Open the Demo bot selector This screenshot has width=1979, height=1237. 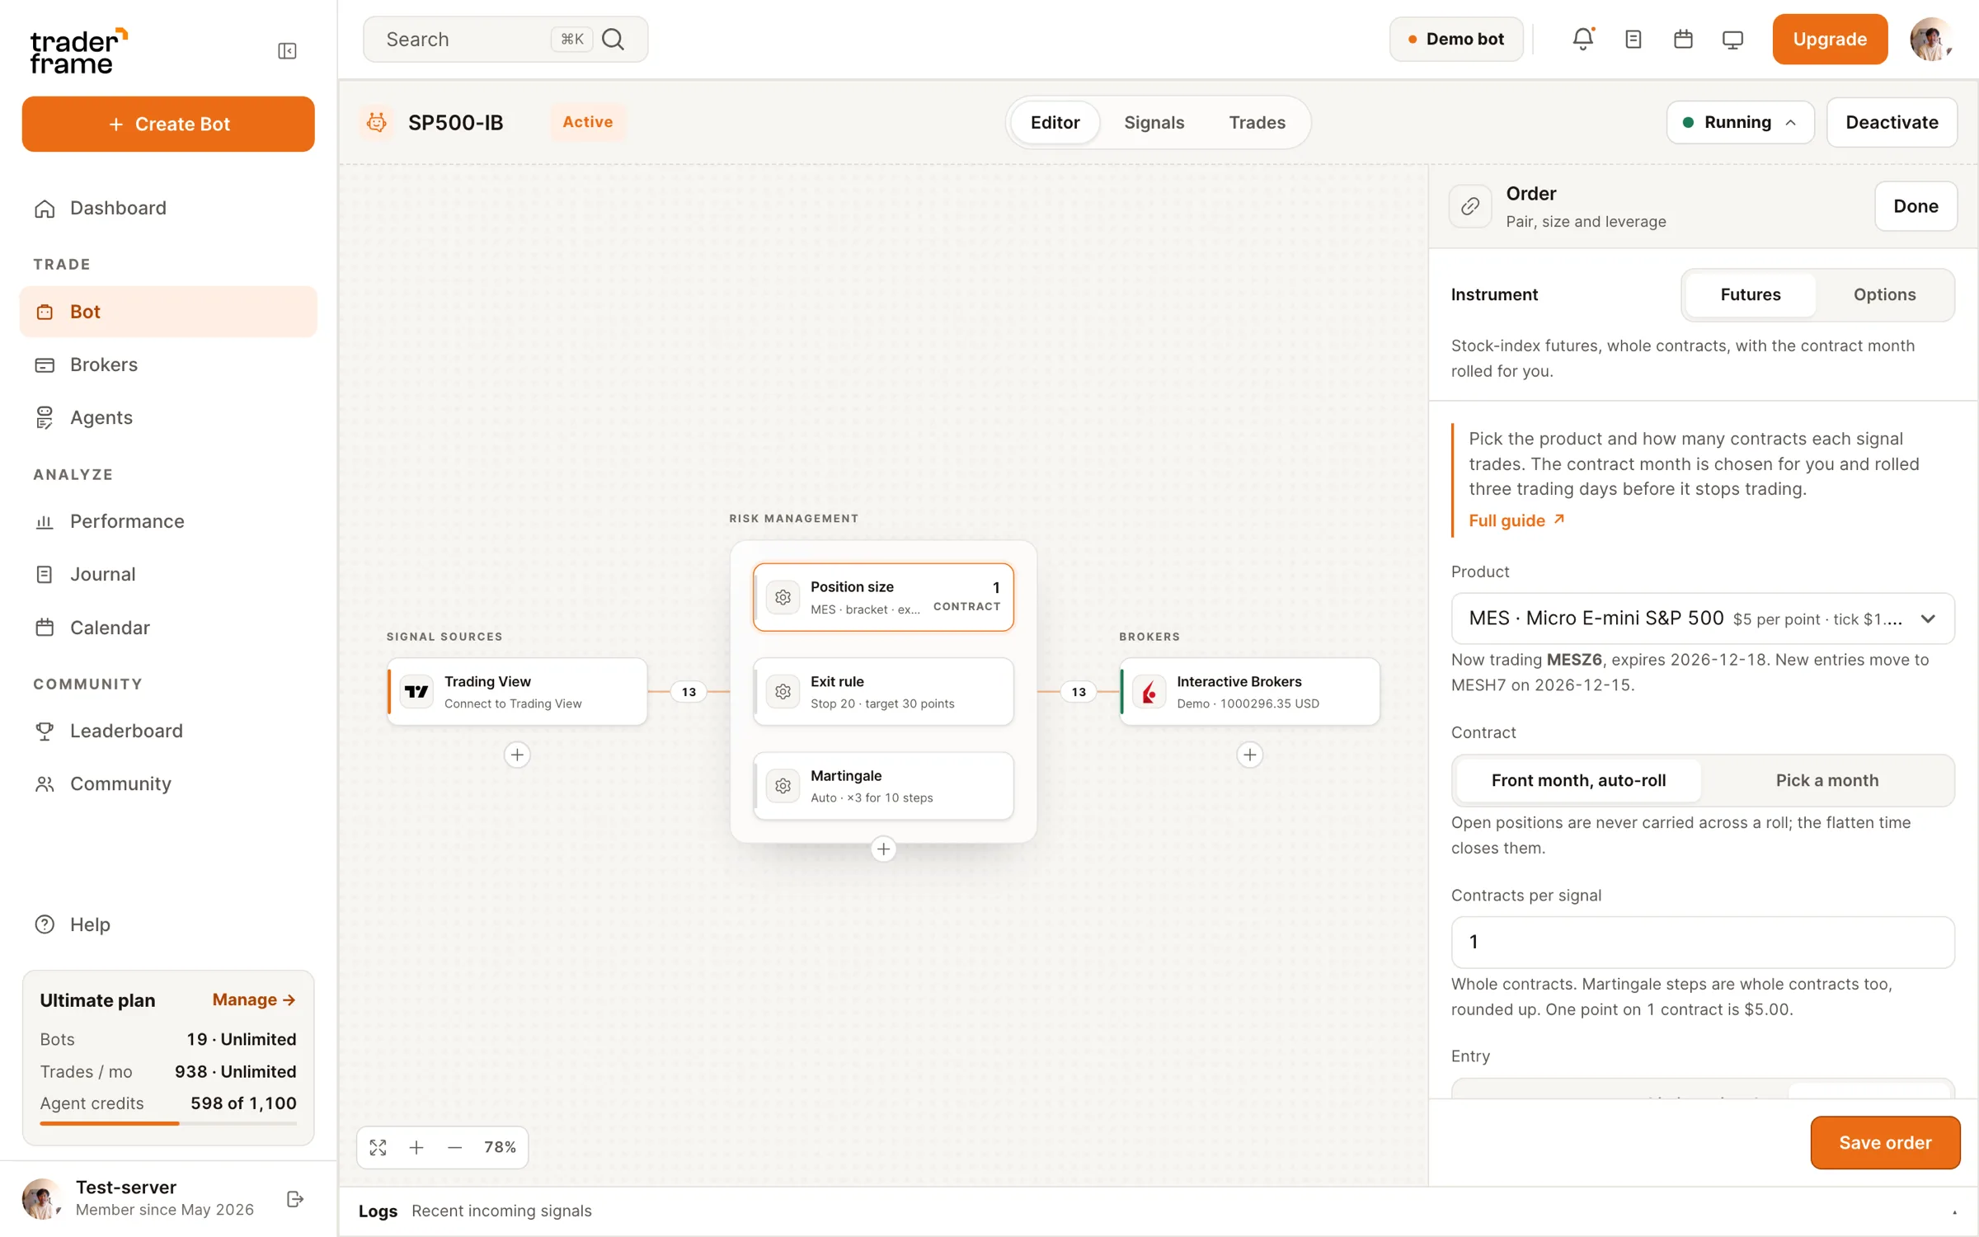[x=1456, y=39]
